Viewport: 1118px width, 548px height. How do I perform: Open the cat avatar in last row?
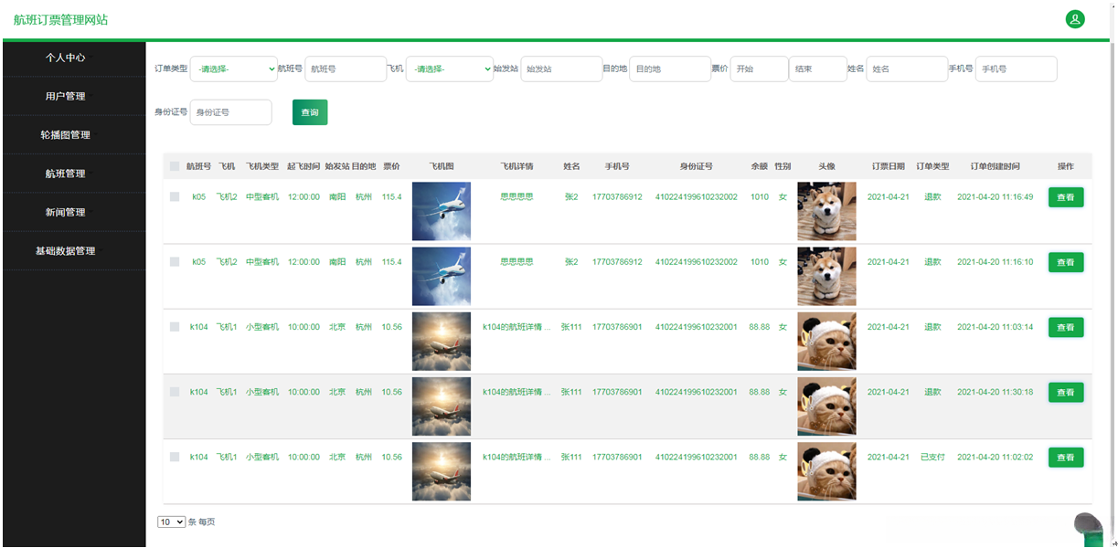(826, 471)
